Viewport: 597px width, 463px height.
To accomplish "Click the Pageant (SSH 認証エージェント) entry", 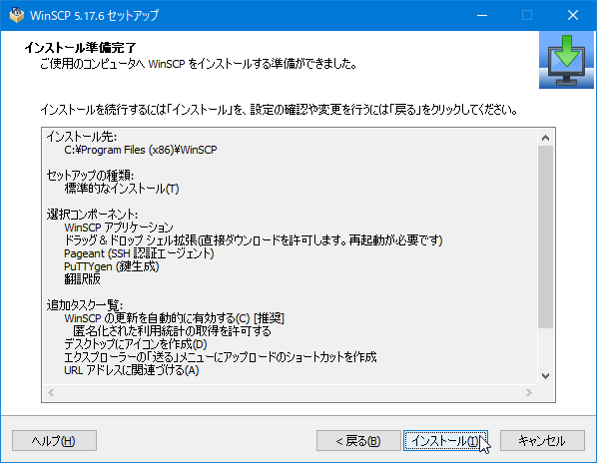I will coord(139,253).
